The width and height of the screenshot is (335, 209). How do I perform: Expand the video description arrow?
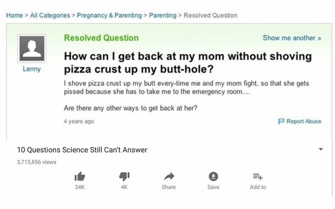pyautogui.click(x=321, y=149)
